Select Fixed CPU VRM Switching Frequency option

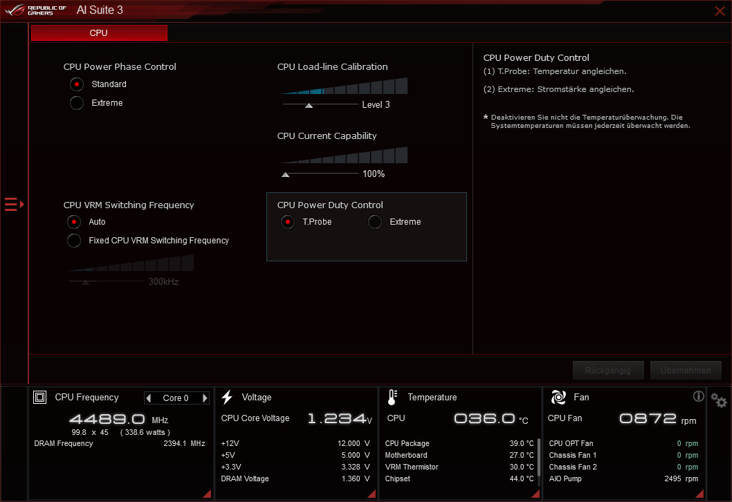tap(74, 241)
